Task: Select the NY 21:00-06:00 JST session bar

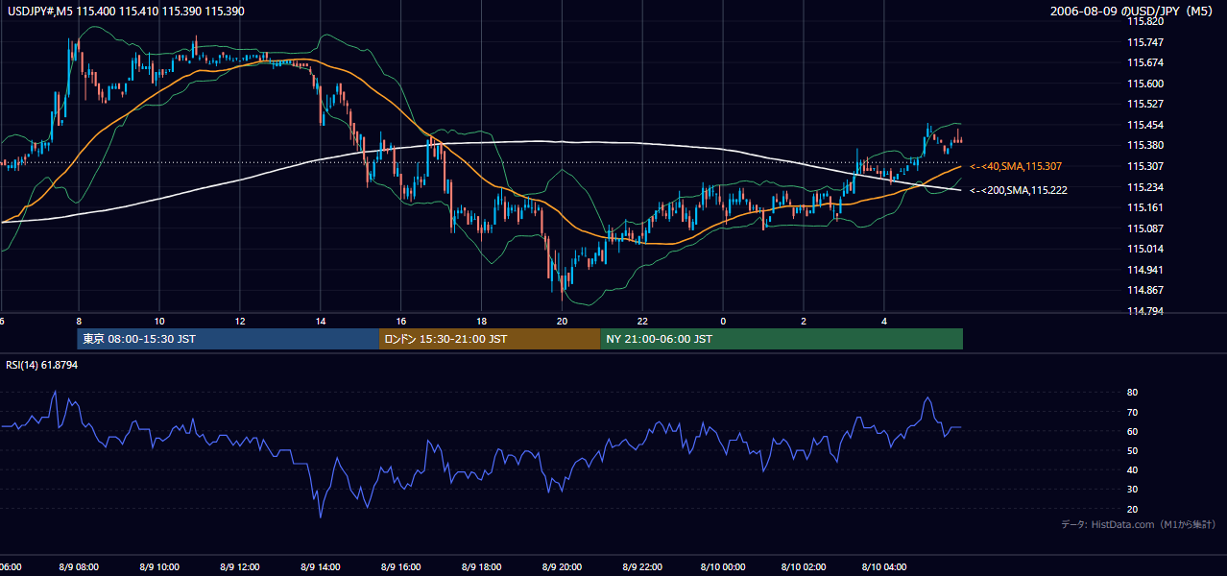Action: point(782,339)
